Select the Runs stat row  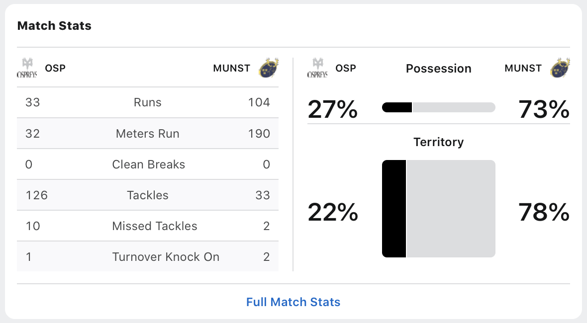pos(148,102)
